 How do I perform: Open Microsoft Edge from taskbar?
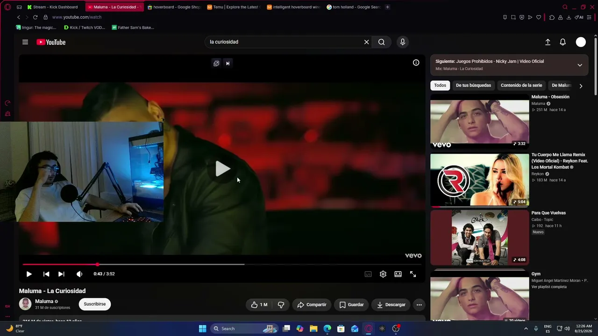(x=327, y=329)
